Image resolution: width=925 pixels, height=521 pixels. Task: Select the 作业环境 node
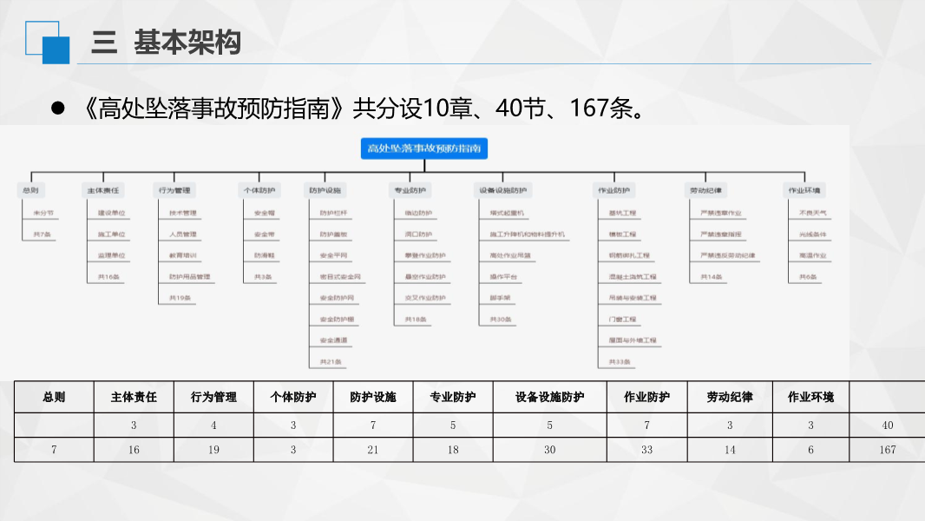[802, 189]
